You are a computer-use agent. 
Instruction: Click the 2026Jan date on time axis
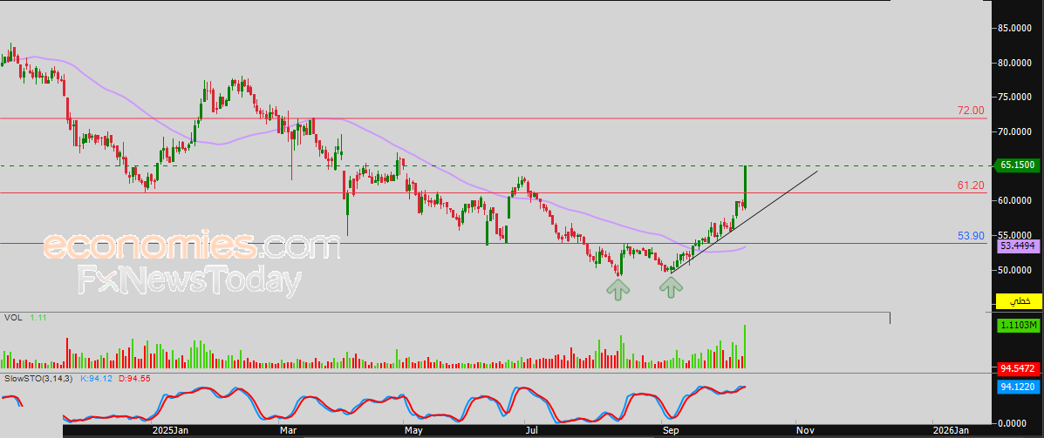point(950,430)
